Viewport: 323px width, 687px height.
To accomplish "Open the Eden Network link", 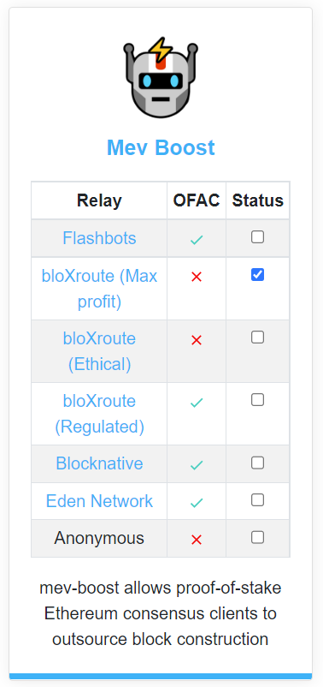I will tap(99, 501).
